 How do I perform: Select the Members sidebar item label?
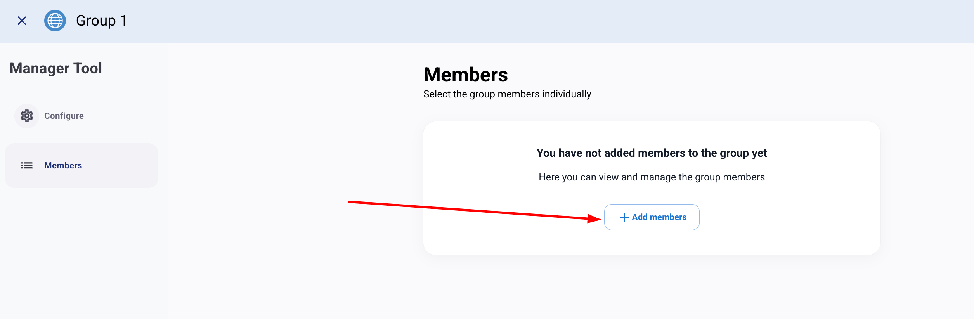(x=63, y=166)
